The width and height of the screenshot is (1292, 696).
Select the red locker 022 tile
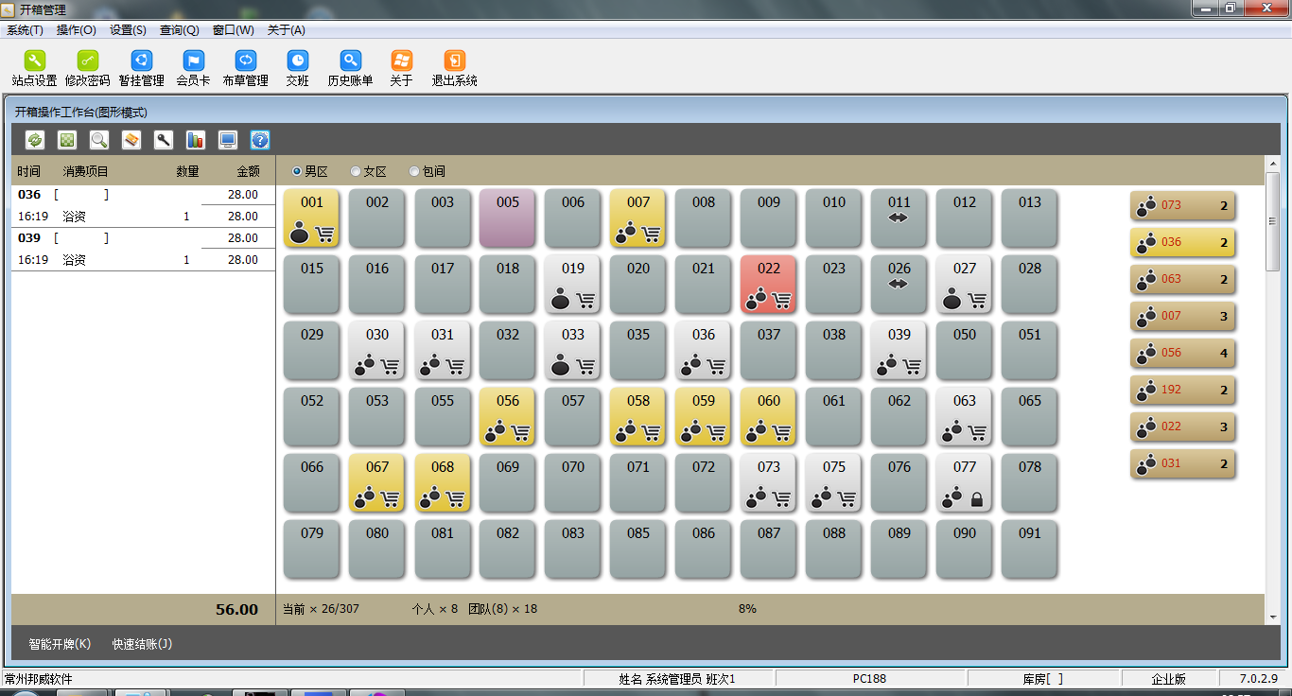(769, 284)
